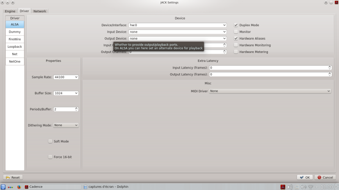Click the Cadence system tray icon
Viewport: 339px width, 190px height.
(x=283, y=187)
